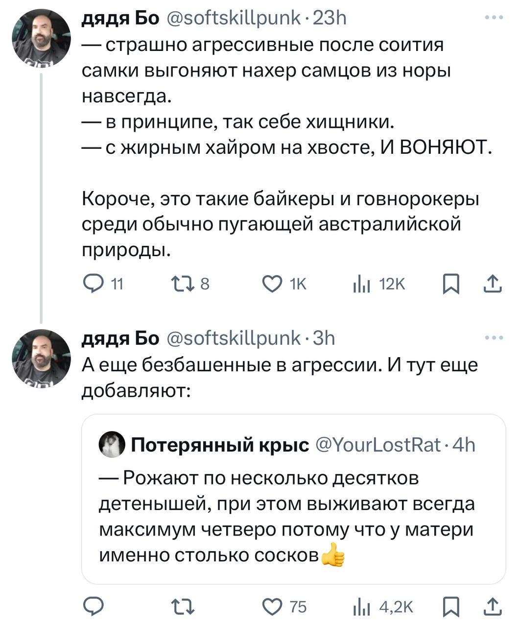Bookmark the first tweet about Australian nature
Image resolution: width=518 pixels, height=627 pixels.
pyautogui.click(x=450, y=284)
